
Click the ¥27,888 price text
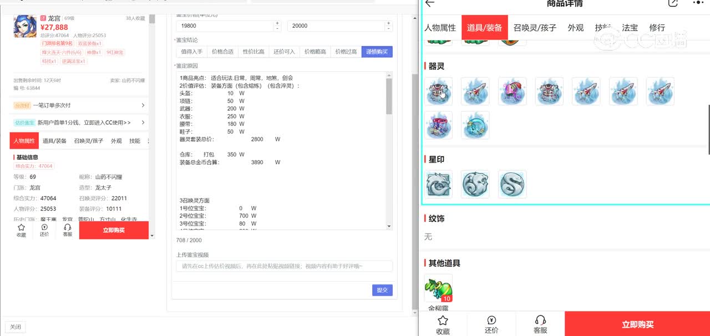coord(54,27)
